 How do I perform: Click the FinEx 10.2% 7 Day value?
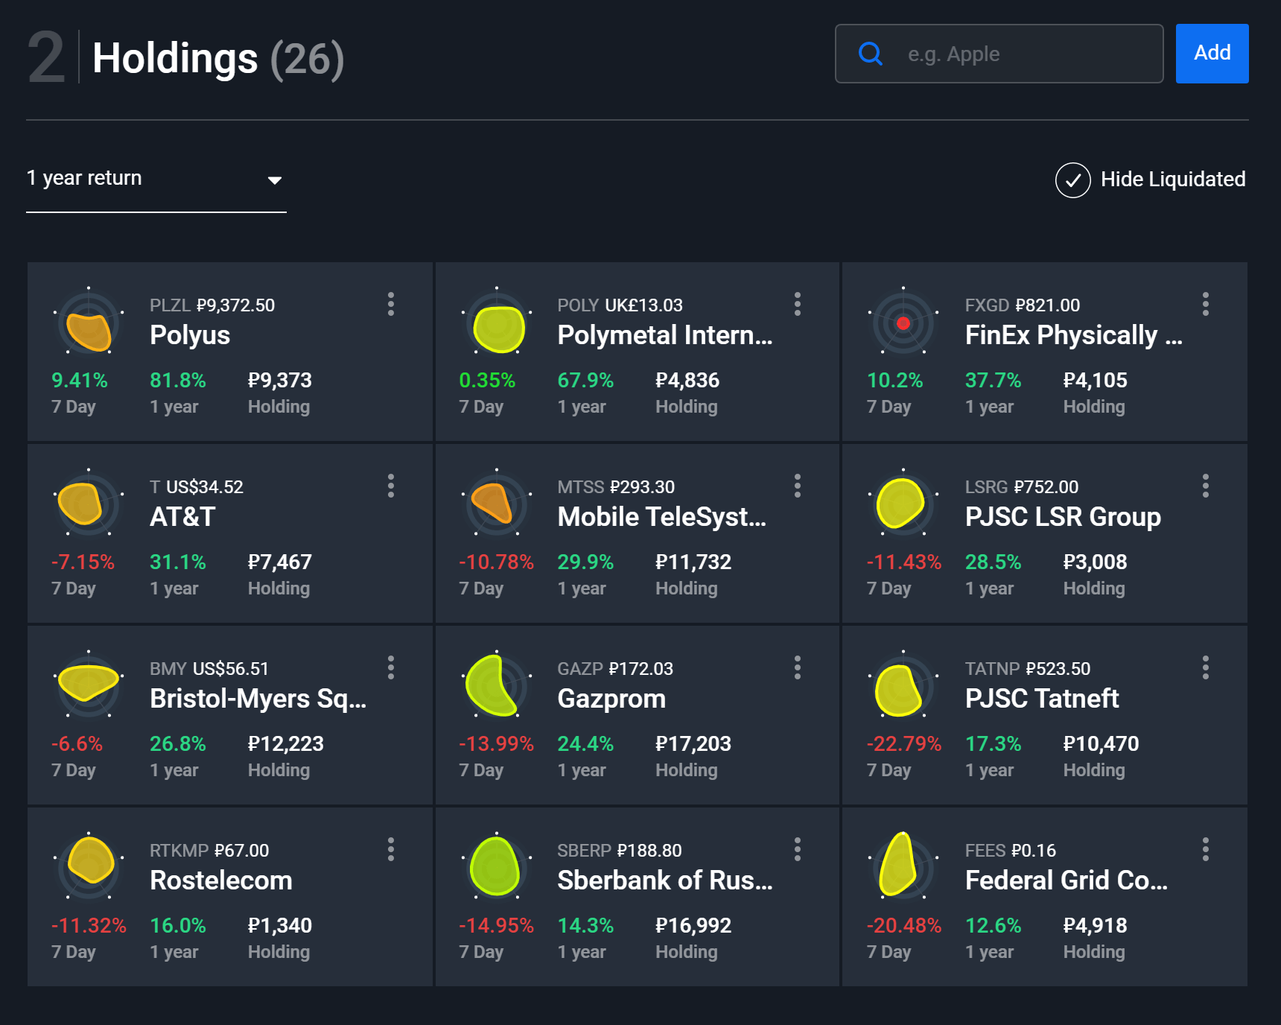[895, 381]
